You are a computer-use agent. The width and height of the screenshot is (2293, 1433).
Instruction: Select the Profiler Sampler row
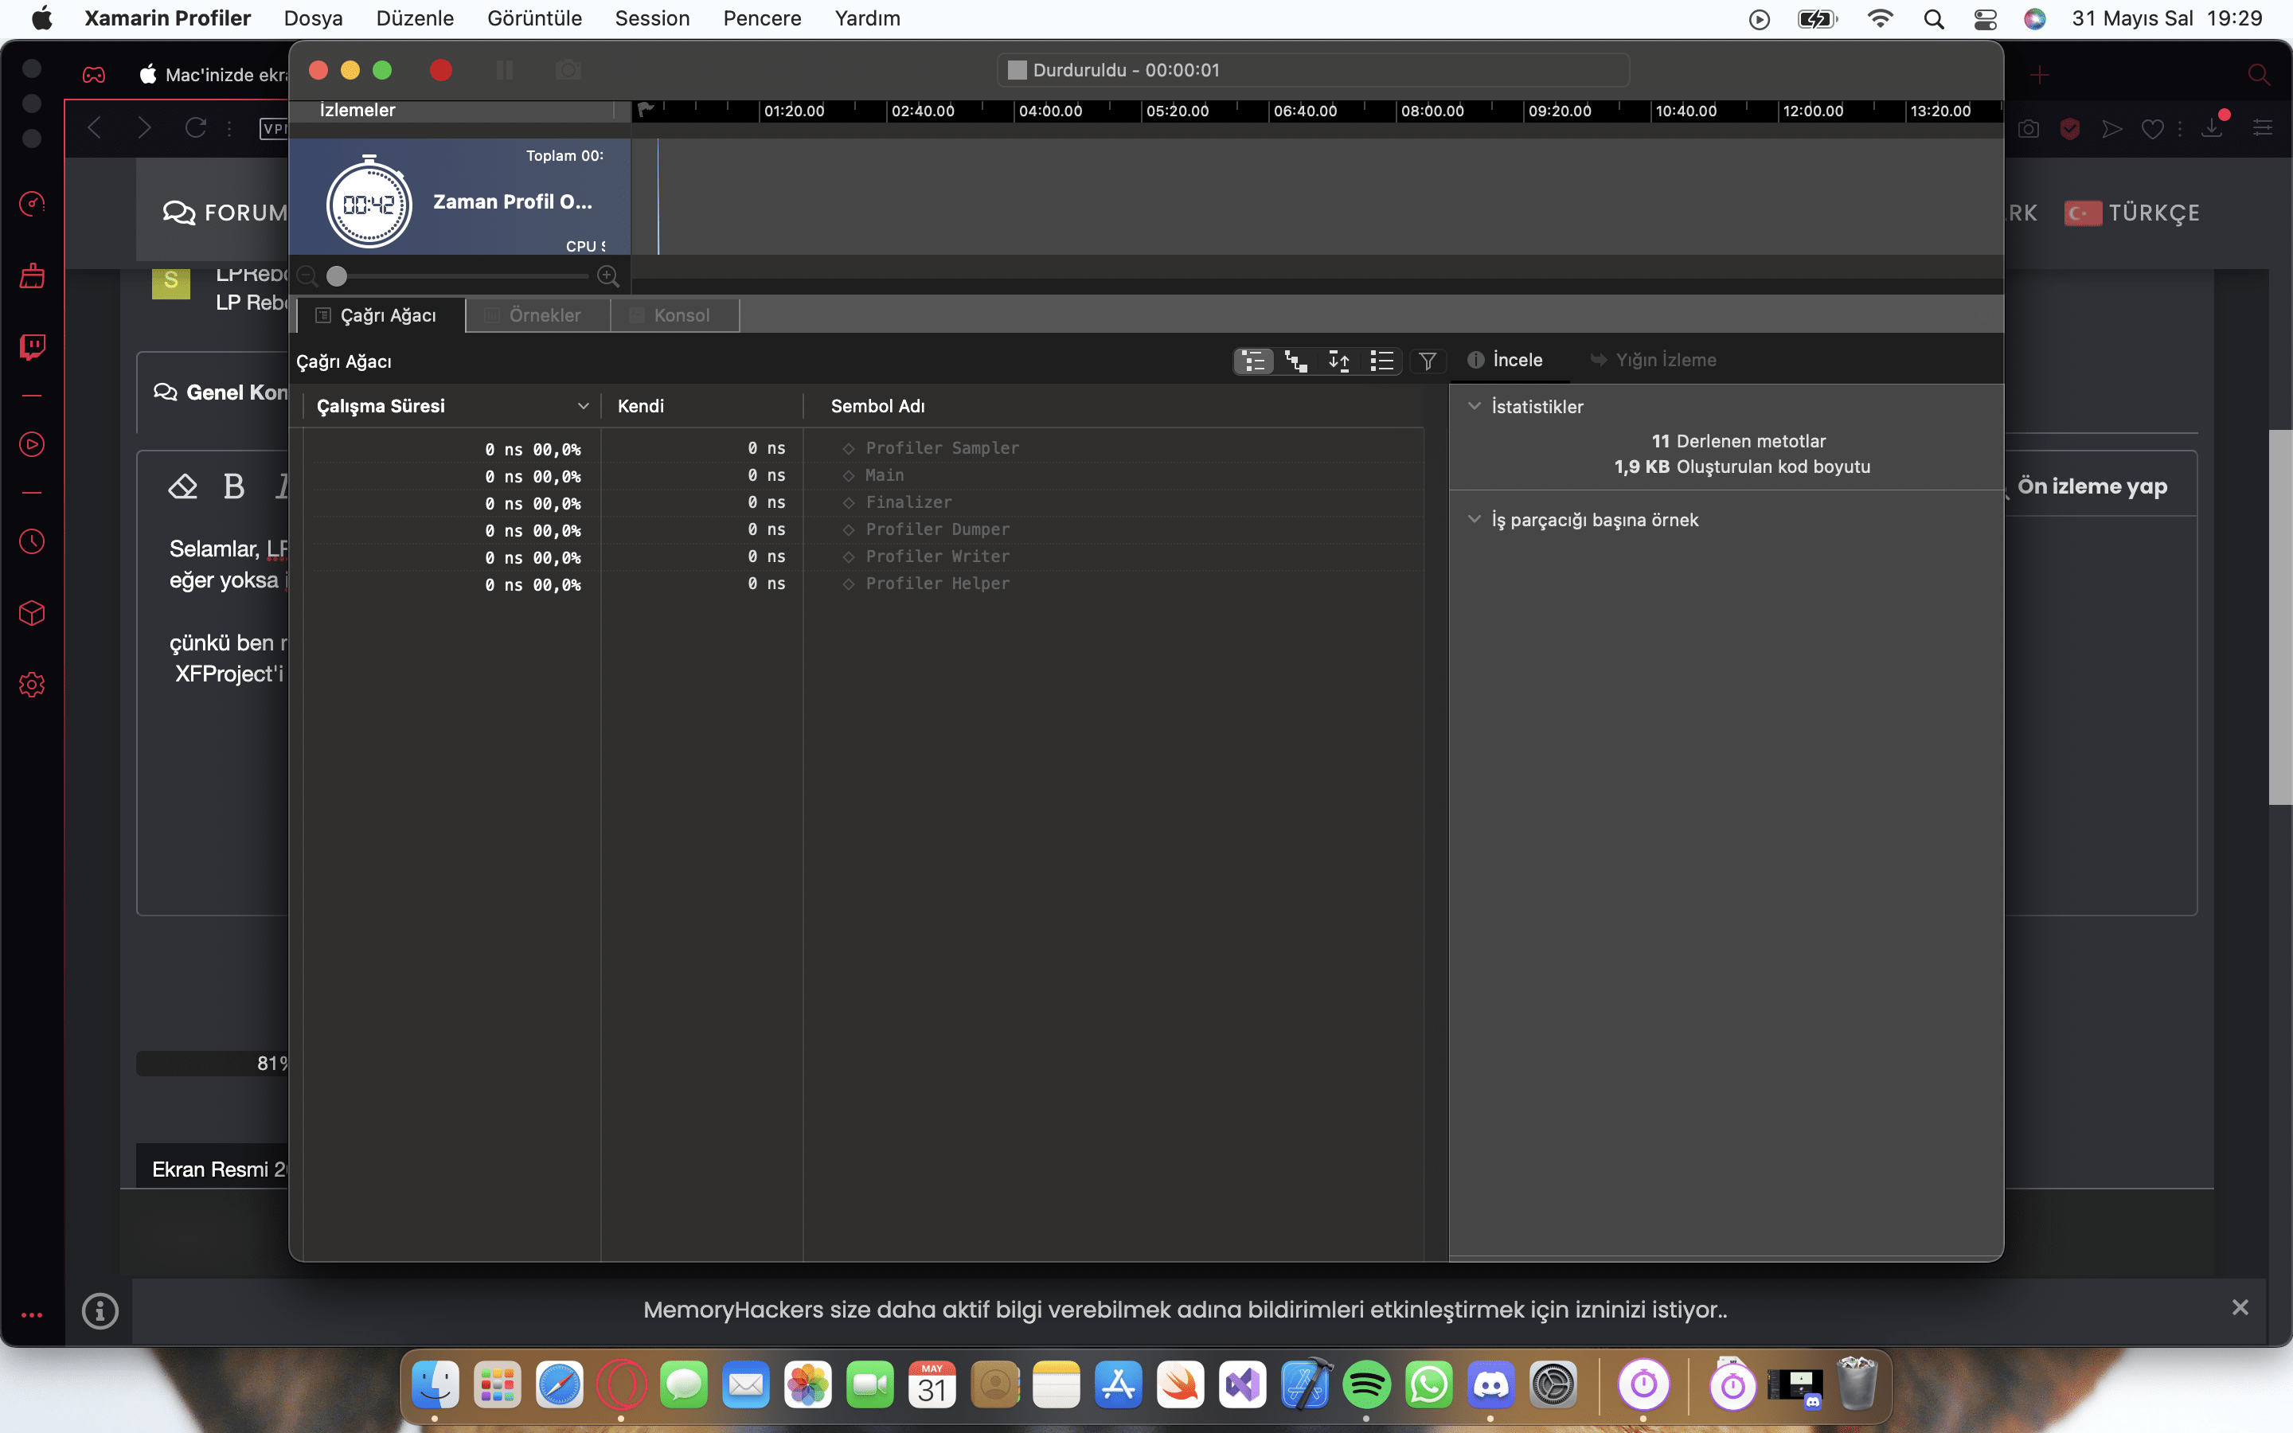tap(862, 448)
